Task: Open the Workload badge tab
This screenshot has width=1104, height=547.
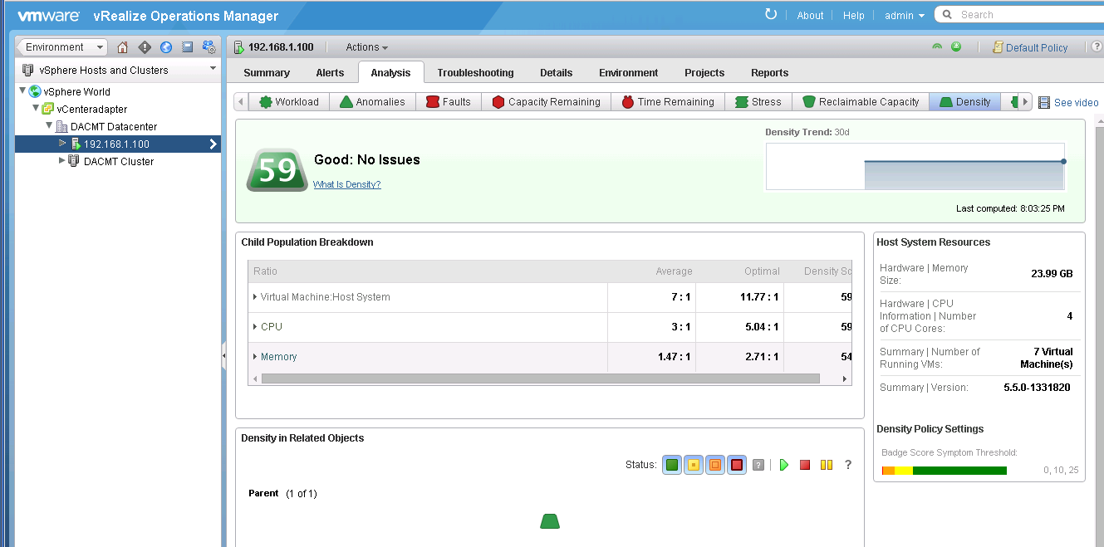Action: tap(289, 102)
